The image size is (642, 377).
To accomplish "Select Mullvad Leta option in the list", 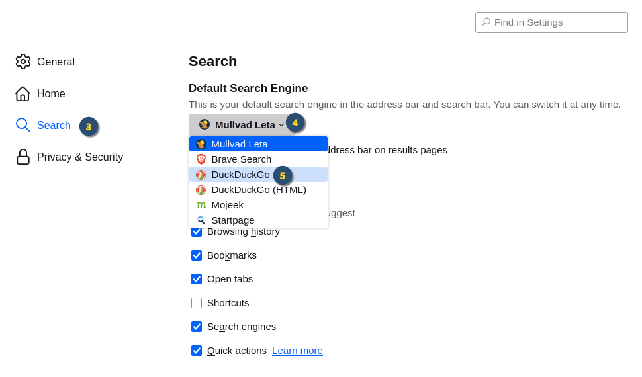I will (x=240, y=144).
